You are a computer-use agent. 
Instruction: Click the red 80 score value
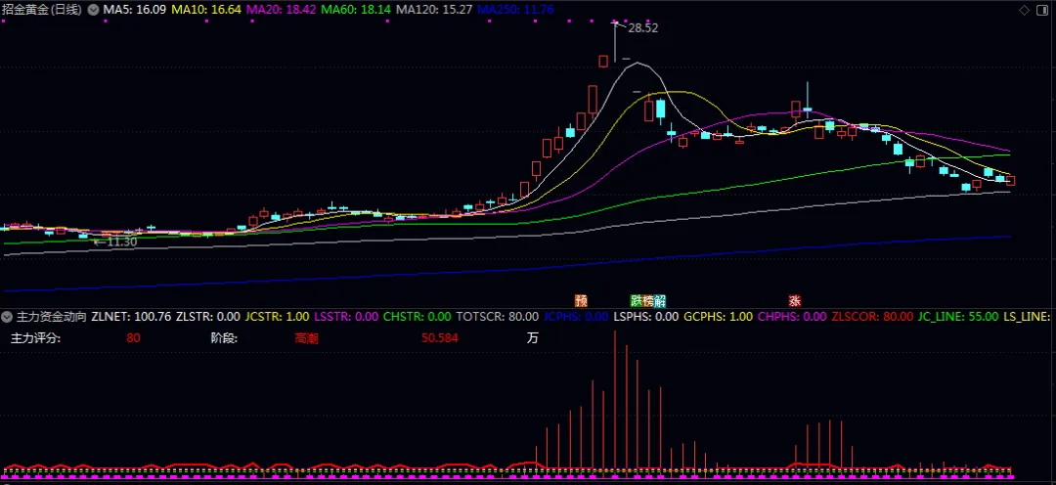click(133, 338)
